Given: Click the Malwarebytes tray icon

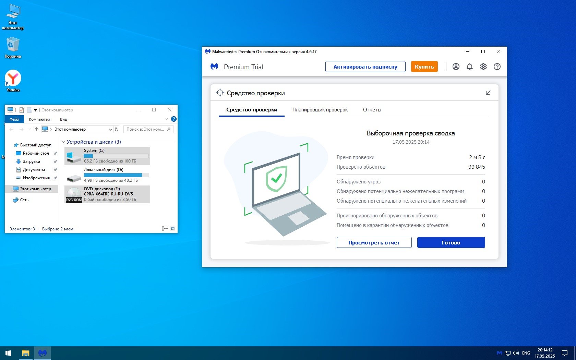Looking at the screenshot, I should click(499, 353).
